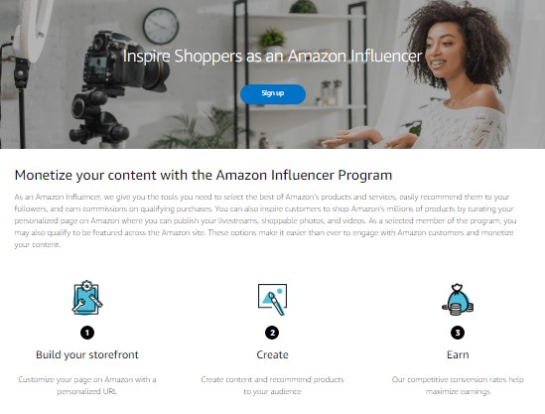Click the wall clock in the banner
The width and height of the screenshot is (545, 414).
click(161, 26)
